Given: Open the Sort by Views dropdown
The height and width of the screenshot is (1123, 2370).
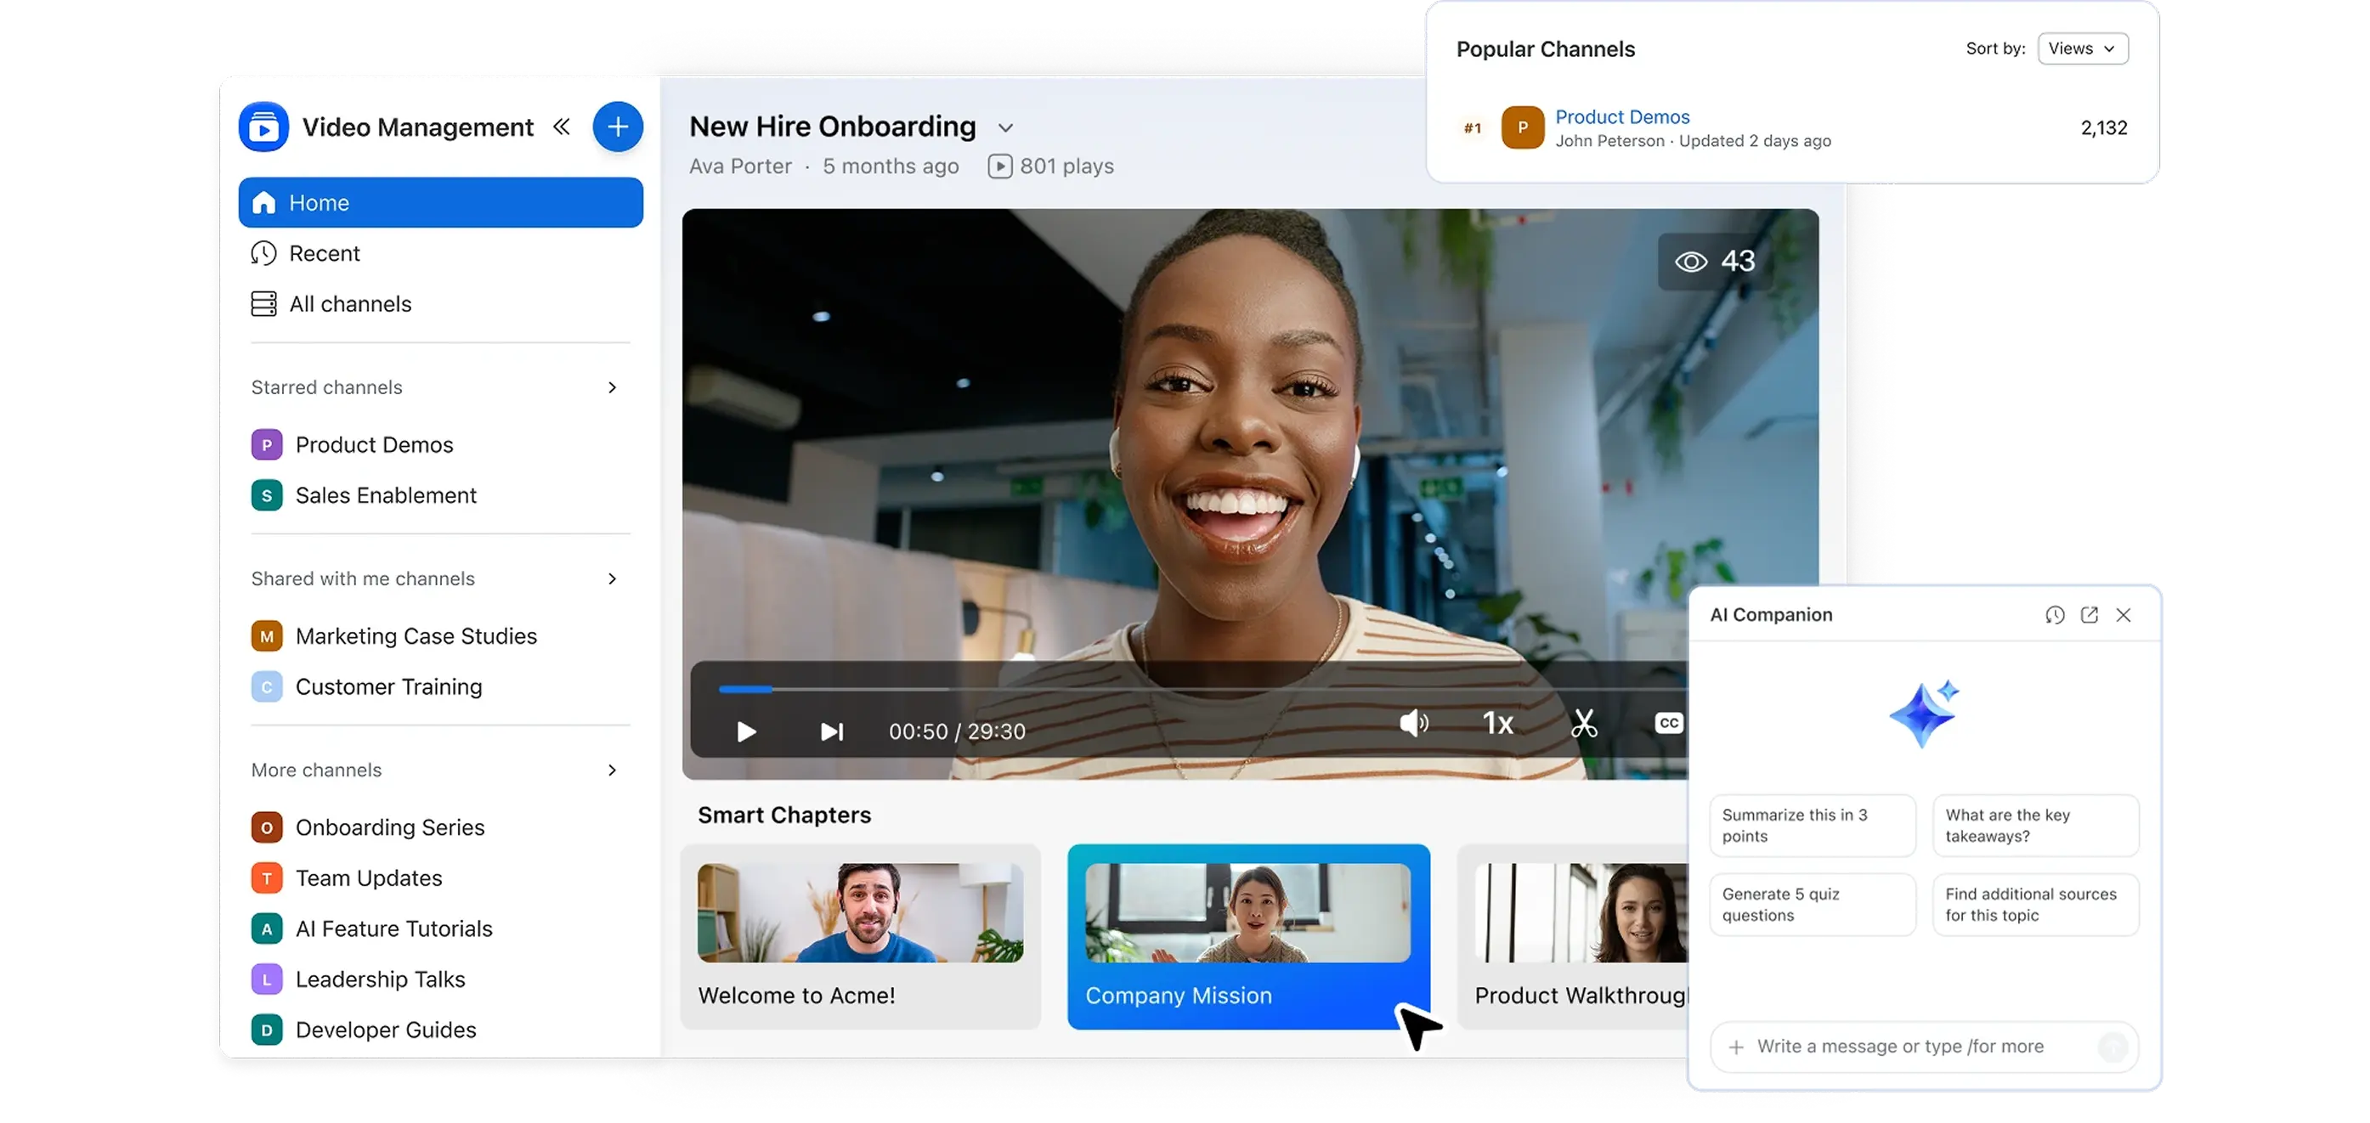Looking at the screenshot, I should 2083,48.
